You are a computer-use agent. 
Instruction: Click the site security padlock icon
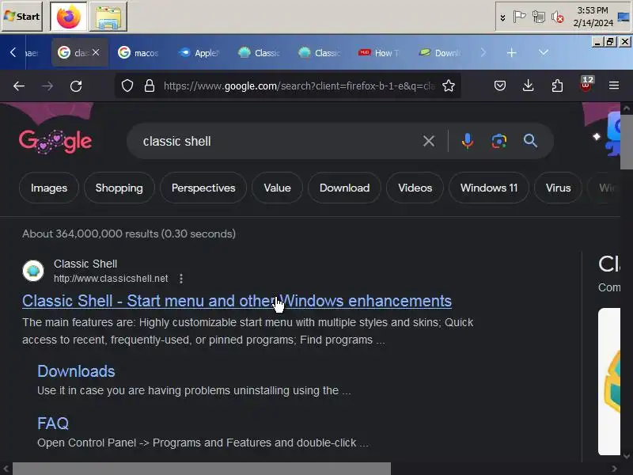point(150,85)
